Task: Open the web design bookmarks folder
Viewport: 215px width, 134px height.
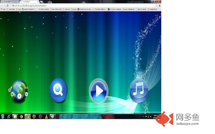Action: [11, 9]
